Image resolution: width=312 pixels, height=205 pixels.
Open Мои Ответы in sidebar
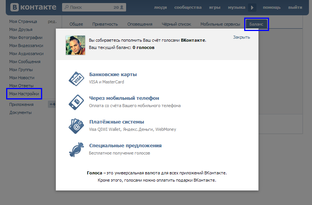tap(21, 86)
